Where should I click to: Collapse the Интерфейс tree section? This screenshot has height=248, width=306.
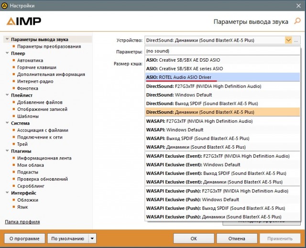pyautogui.click(x=7, y=193)
